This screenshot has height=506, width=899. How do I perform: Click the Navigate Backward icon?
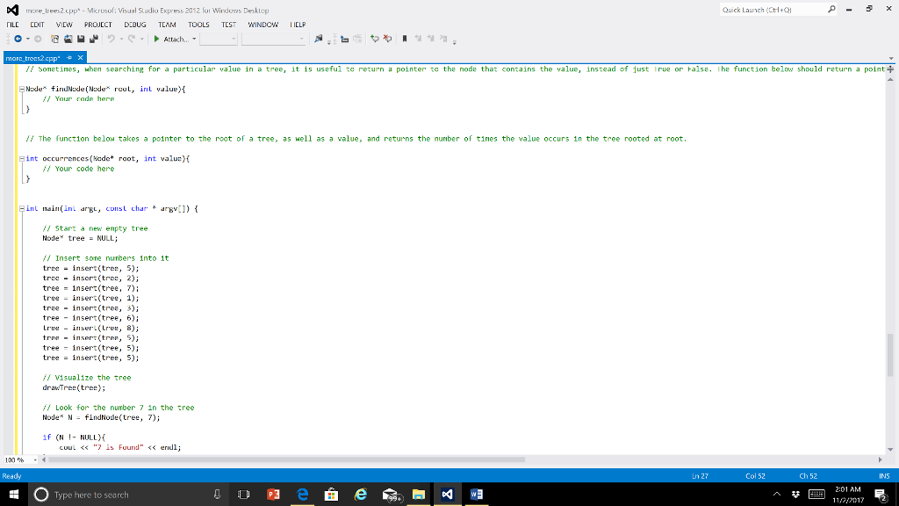coord(18,39)
